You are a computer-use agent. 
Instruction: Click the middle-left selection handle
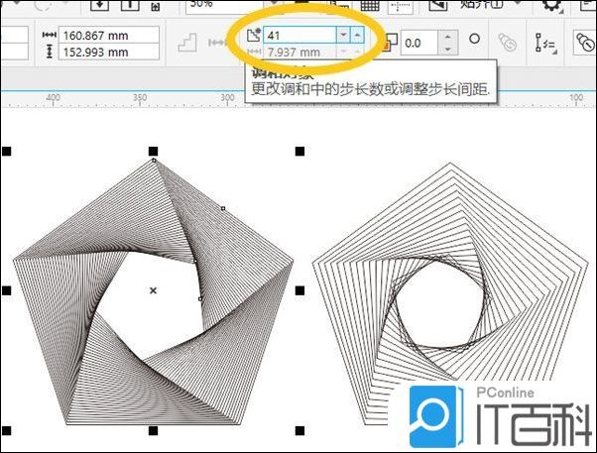pos(7,290)
